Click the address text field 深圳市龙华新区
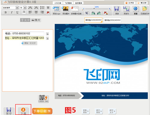 click(x=25, y=38)
